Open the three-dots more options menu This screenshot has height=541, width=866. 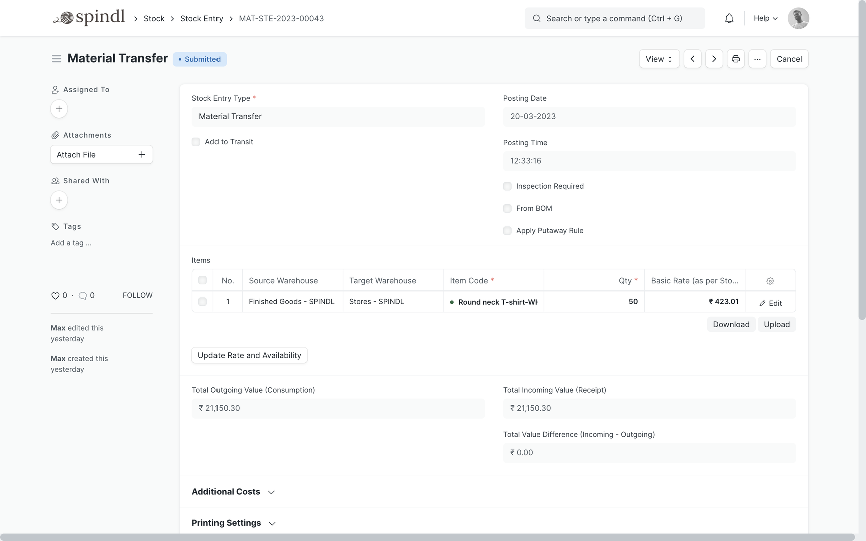coord(757,59)
